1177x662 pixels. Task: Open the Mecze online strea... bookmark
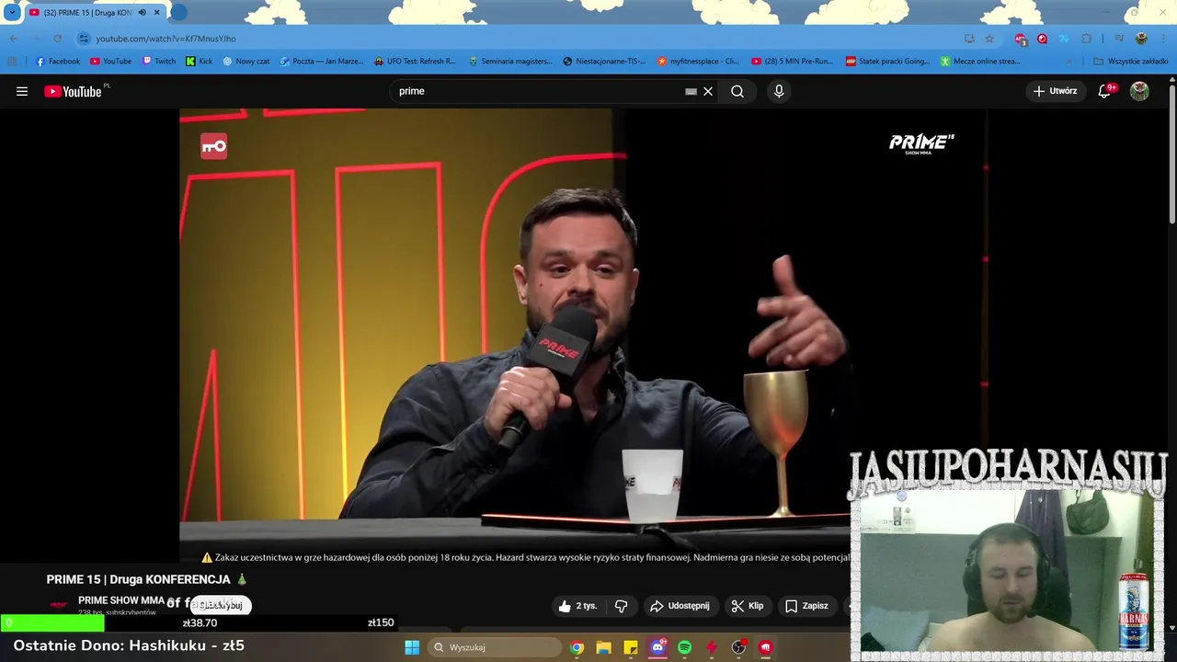pos(979,62)
